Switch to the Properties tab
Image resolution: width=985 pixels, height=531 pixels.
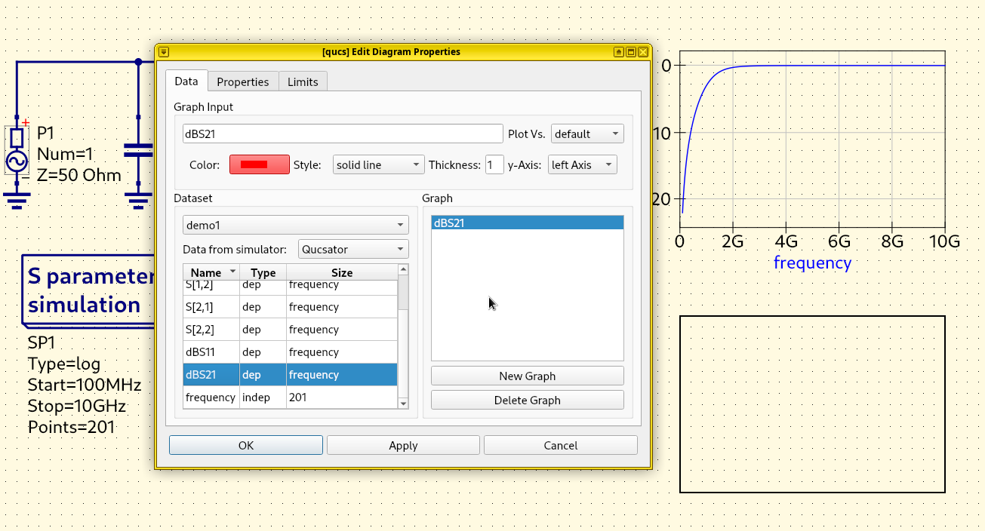pos(242,81)
